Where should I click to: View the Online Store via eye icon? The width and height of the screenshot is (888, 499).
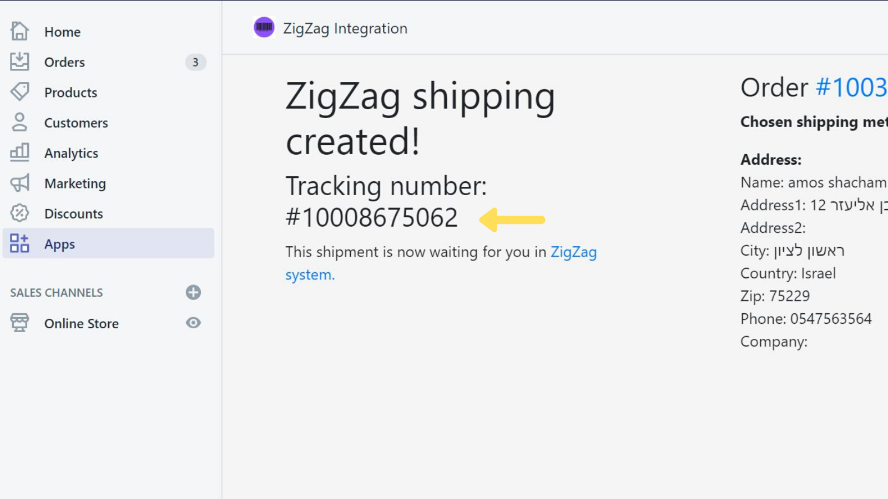click(x=193, y=323)
